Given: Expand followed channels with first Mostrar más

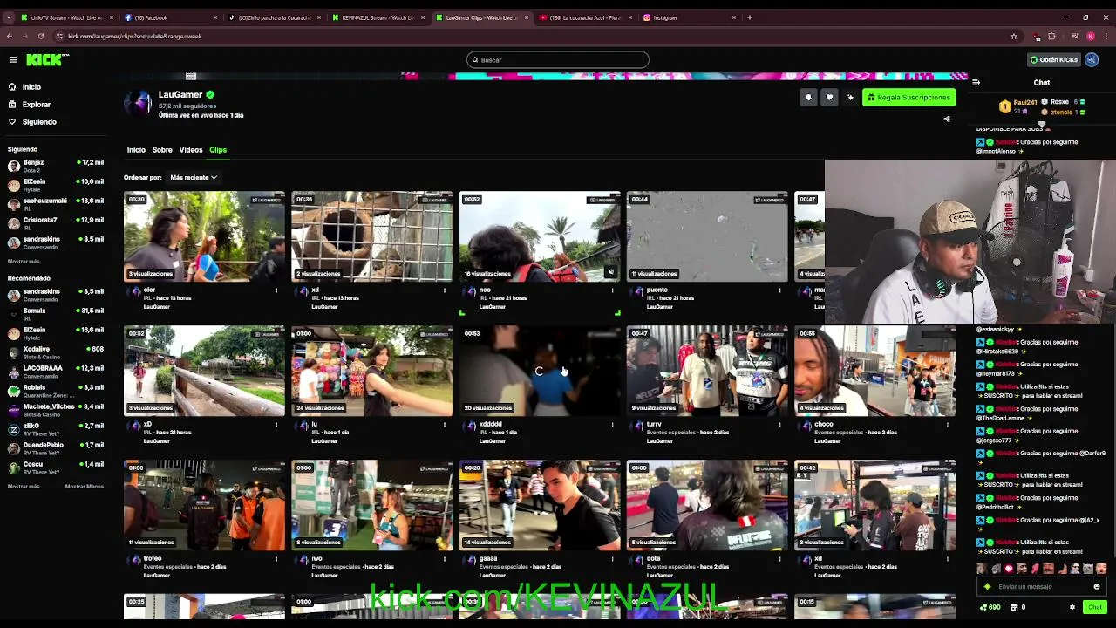Looking at the screenshot, I should [x=24, y=262].
